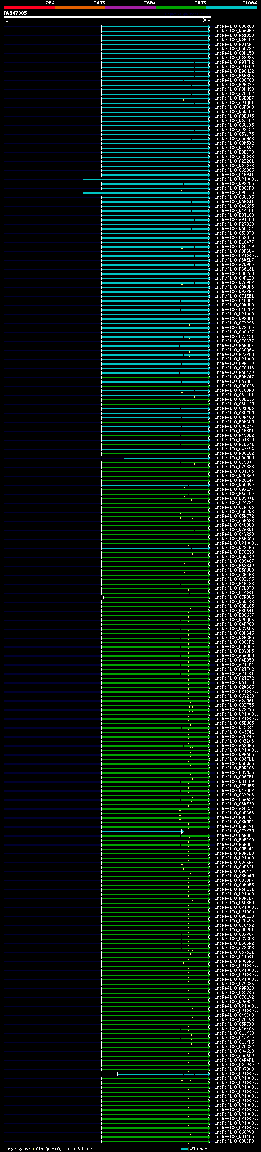Select hit UniRef100_P55737
This screenshot has height=1152, width=261.
pyautogui.click(x=234, y=49)
